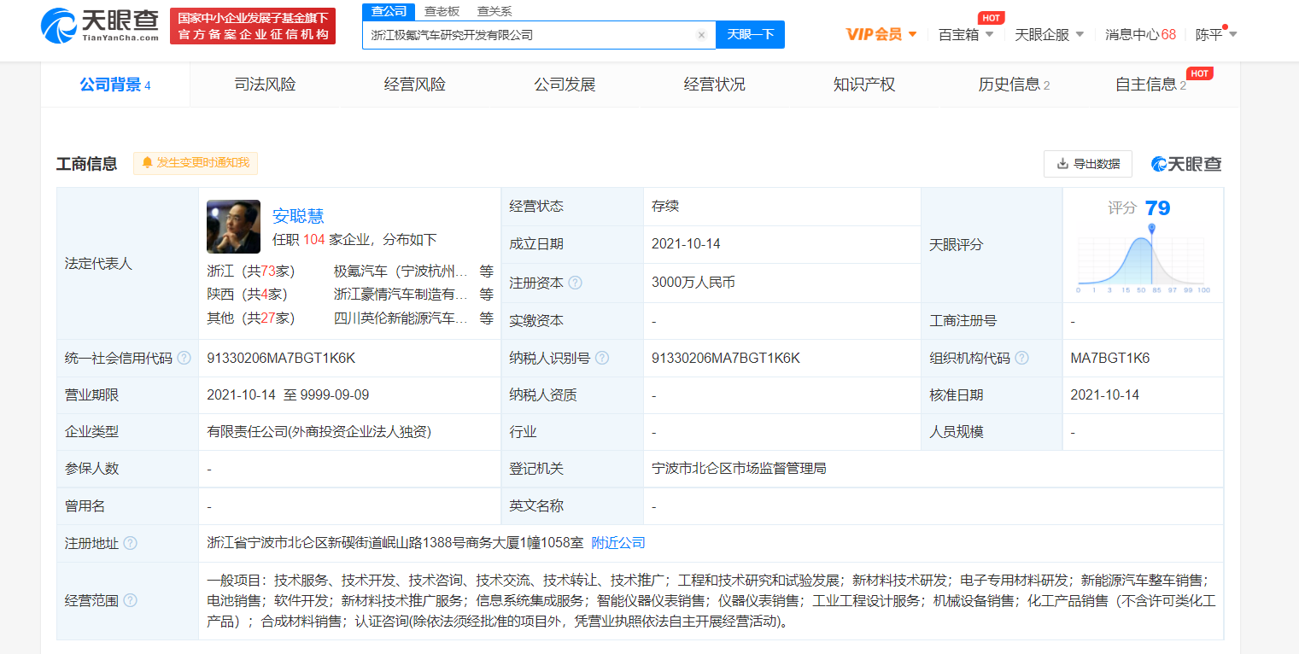Click 浙江豪情汽车制造有… company link
Image resolution: width=1299 pixels, height=654 pixels.
pyautogui.click(x=401, y=295)
